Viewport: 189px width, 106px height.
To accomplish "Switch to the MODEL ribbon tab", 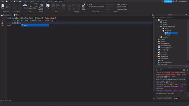I will tap(32, 1).
